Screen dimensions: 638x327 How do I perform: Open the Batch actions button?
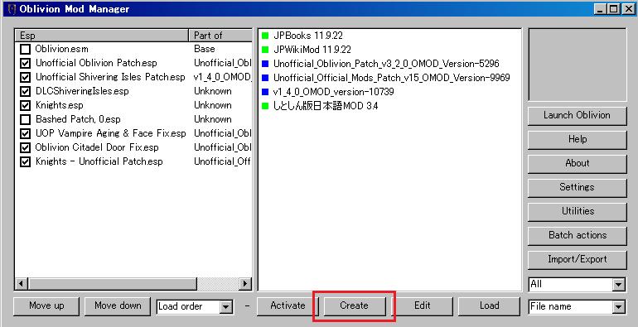[577, 235]
